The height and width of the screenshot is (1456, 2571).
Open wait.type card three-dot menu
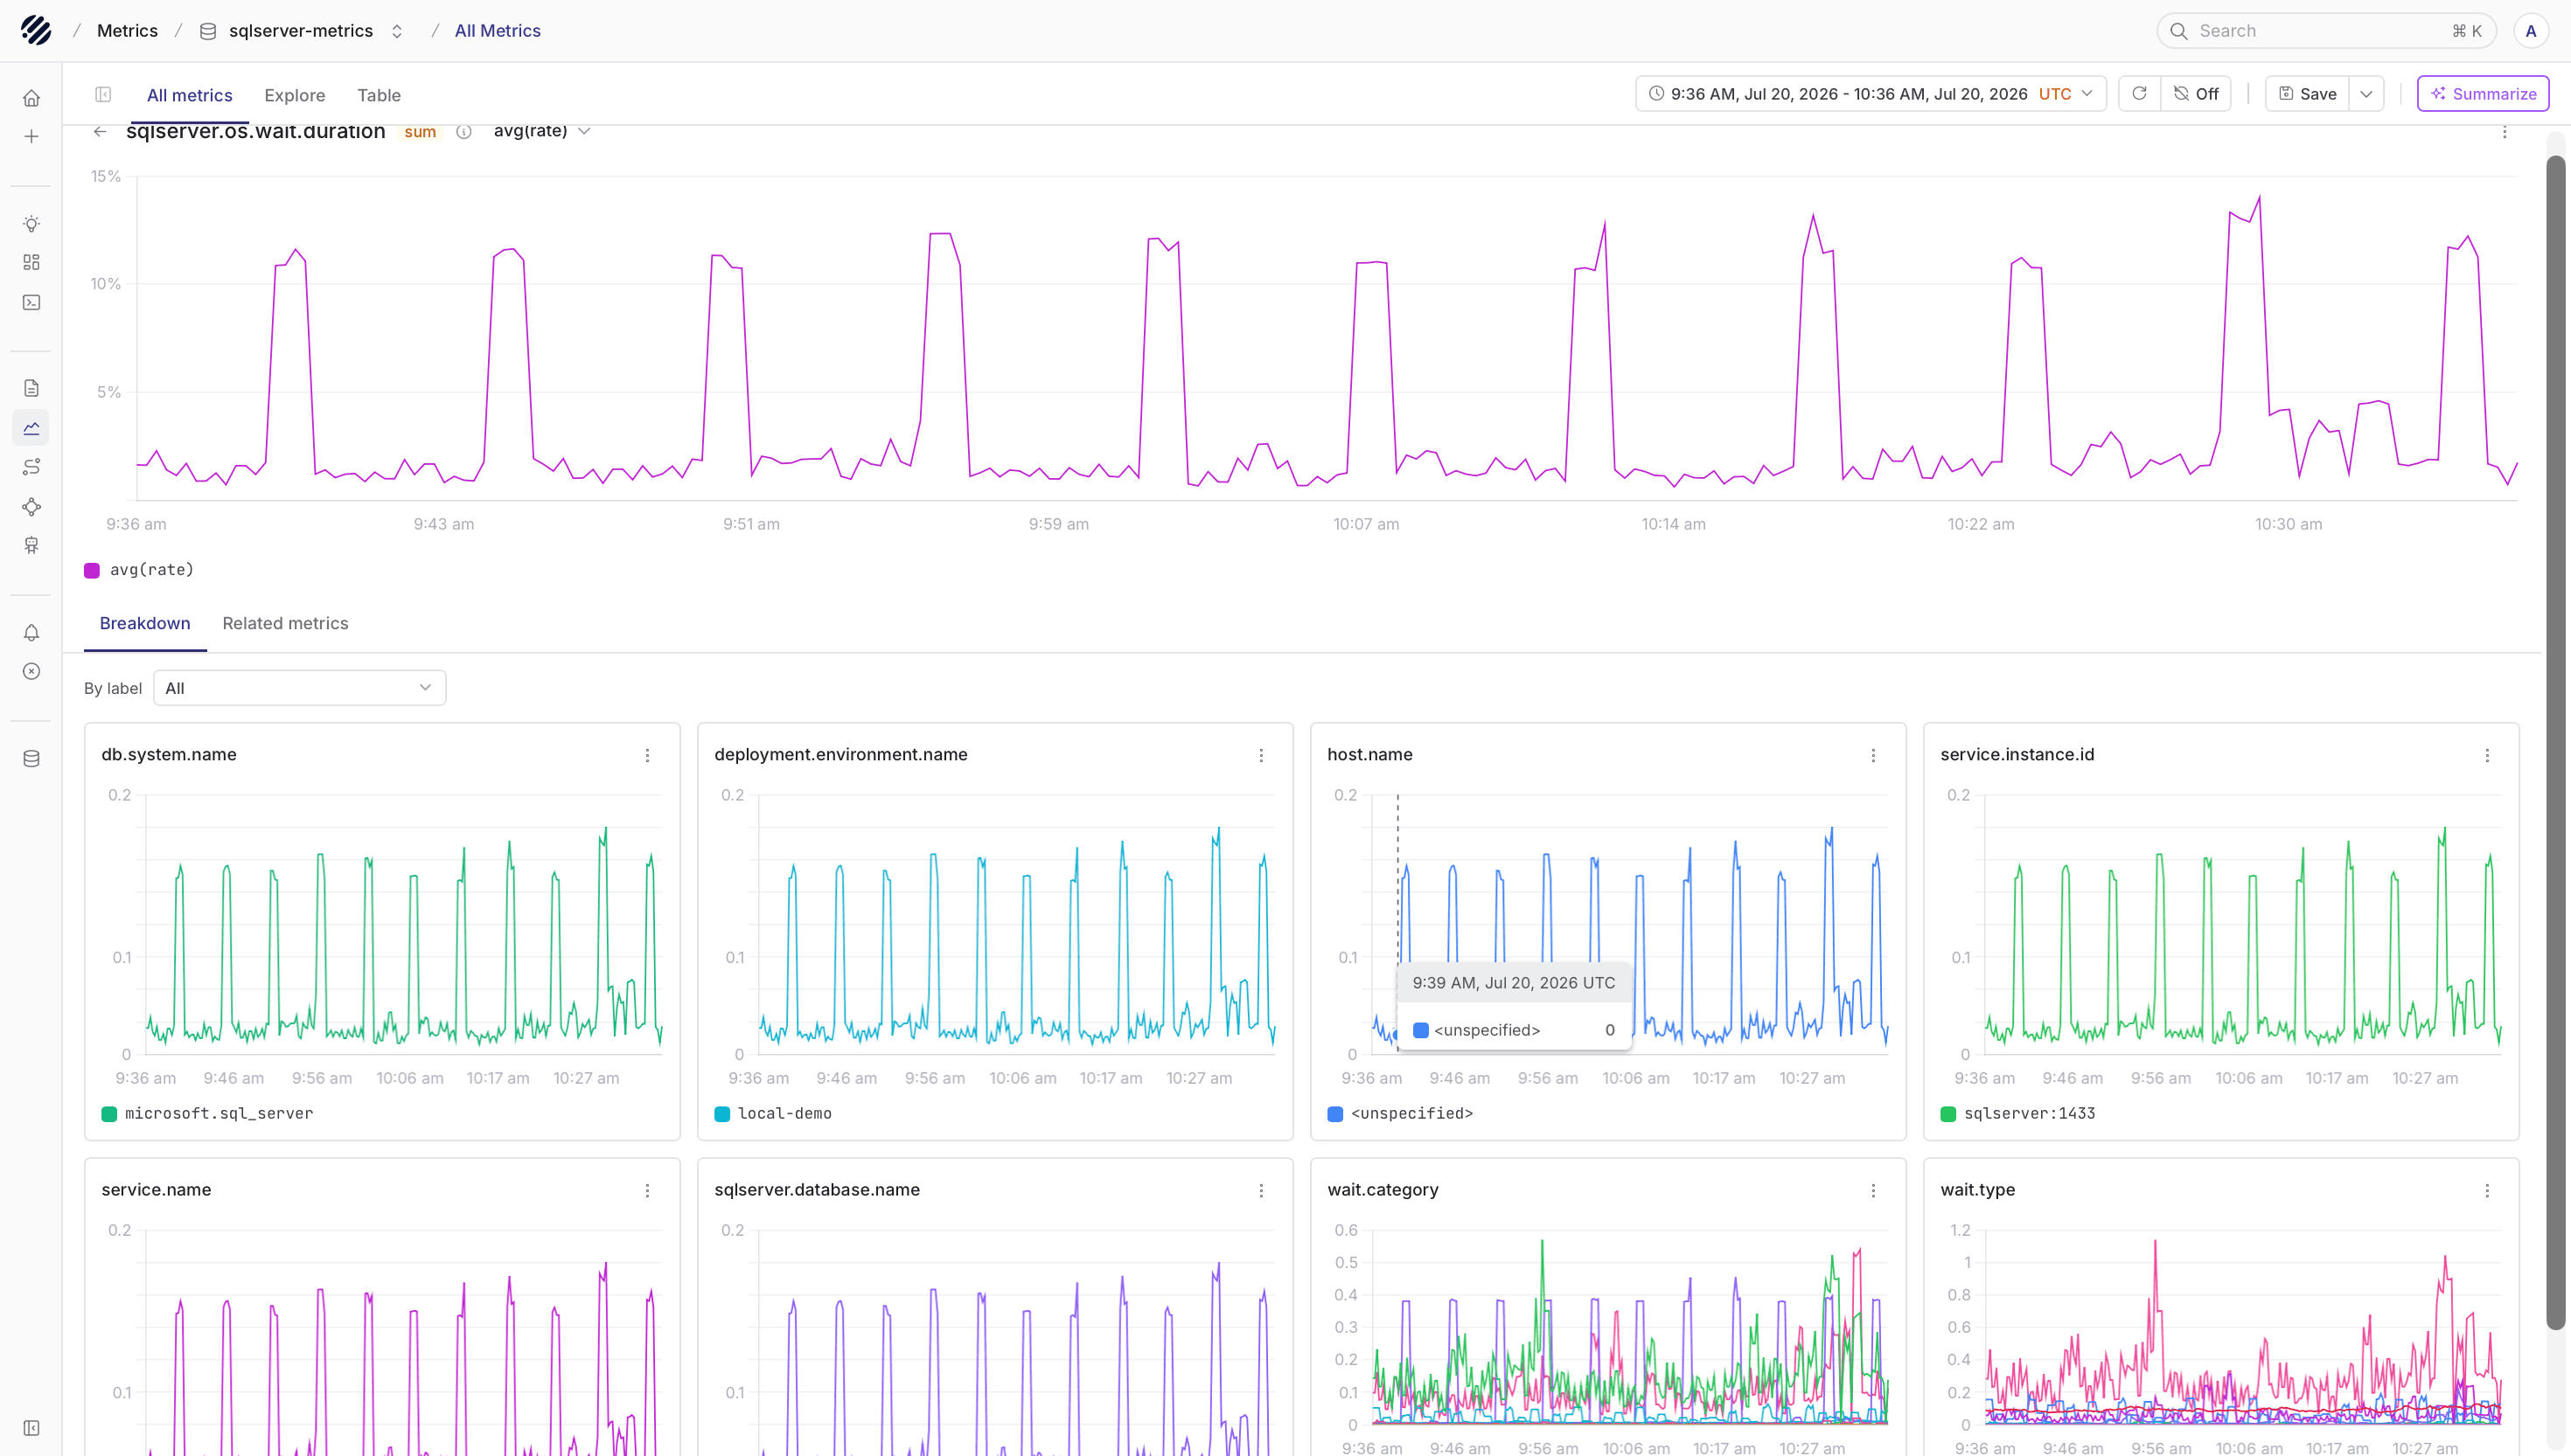pos(2487,1191)
